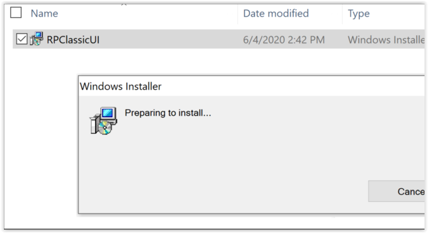Sort files by the Type column
Image resolution: width=428 pixels, height=233 pixels.
[x=358, y=13]
